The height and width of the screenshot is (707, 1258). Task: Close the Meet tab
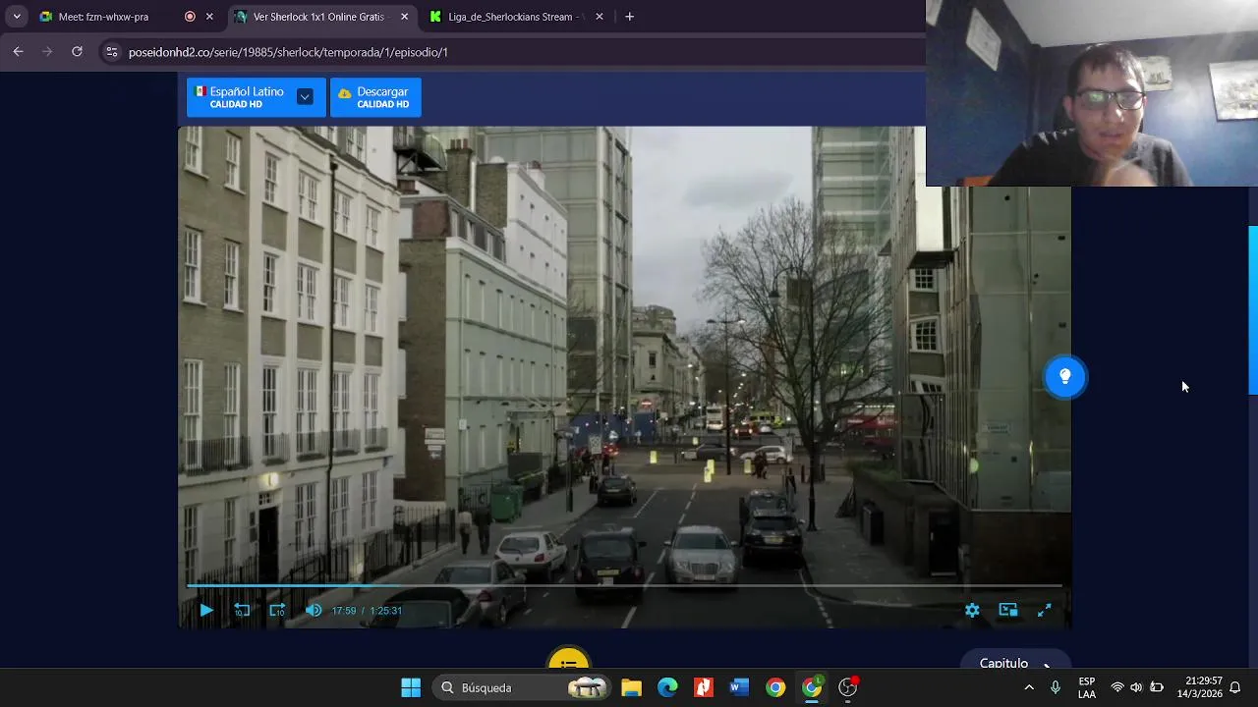coord(209,17)
